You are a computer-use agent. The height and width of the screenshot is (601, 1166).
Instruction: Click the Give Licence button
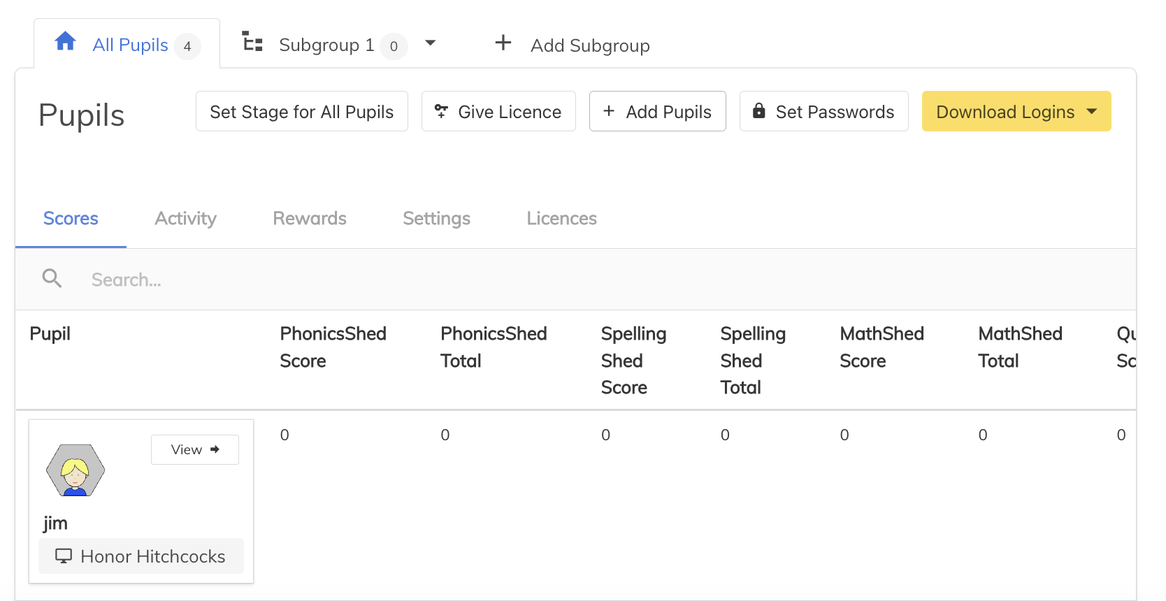498,111
